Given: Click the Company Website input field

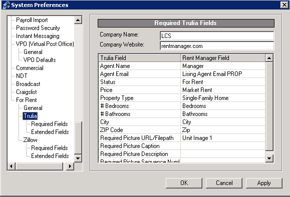Looking at the screenshot, I should click(217, 46).
